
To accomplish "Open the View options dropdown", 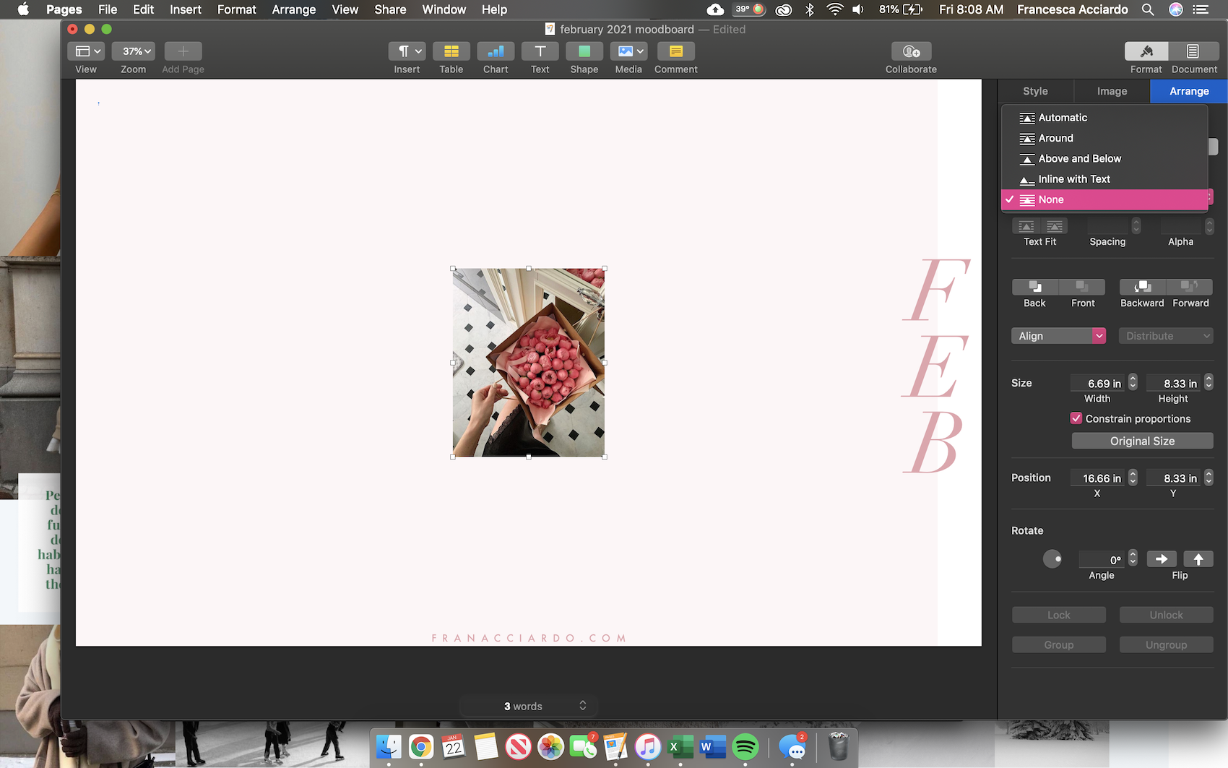I will click(86, 51).
